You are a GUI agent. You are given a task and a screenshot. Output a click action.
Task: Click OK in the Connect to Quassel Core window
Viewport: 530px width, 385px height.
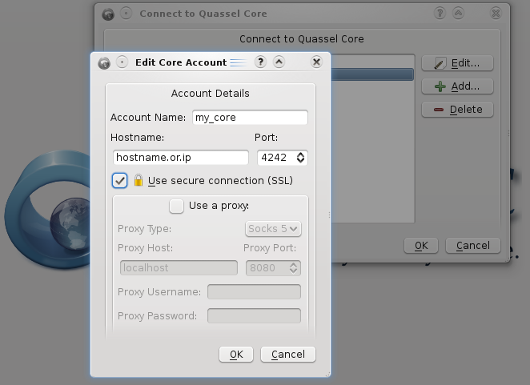click(421, 246)
